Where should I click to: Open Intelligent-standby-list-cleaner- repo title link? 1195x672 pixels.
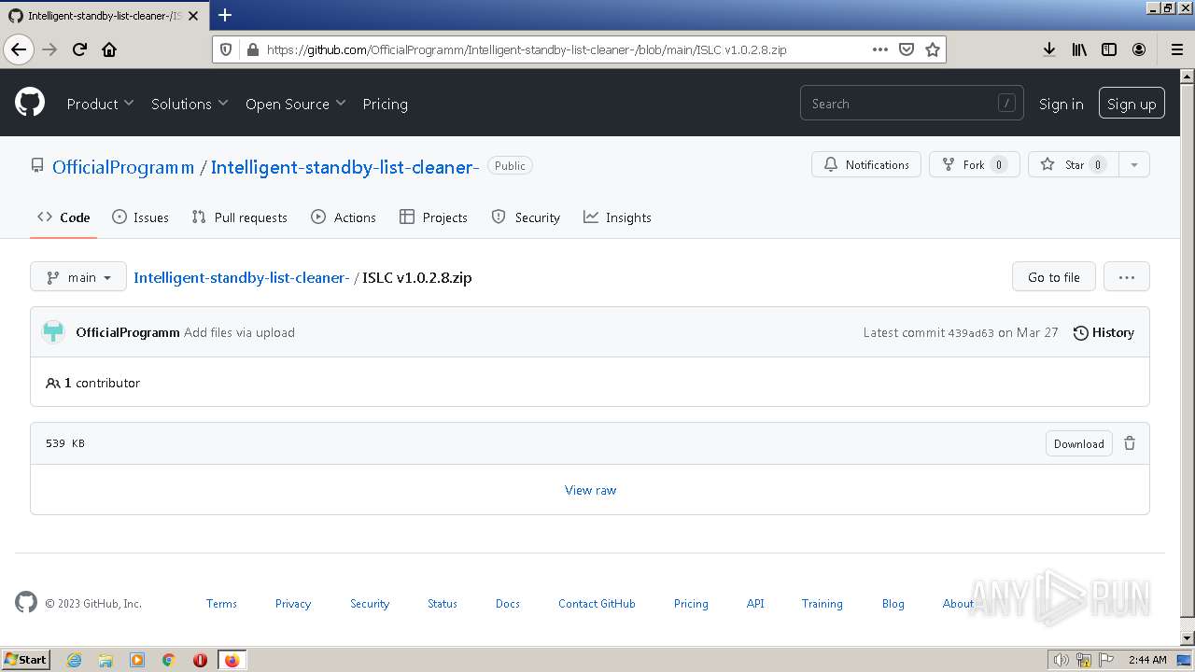point(345,167)
